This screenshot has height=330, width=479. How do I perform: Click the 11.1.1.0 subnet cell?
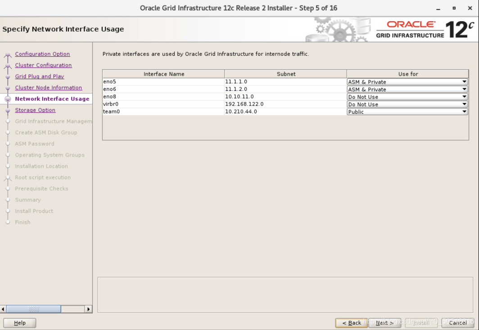click(285, 82)
